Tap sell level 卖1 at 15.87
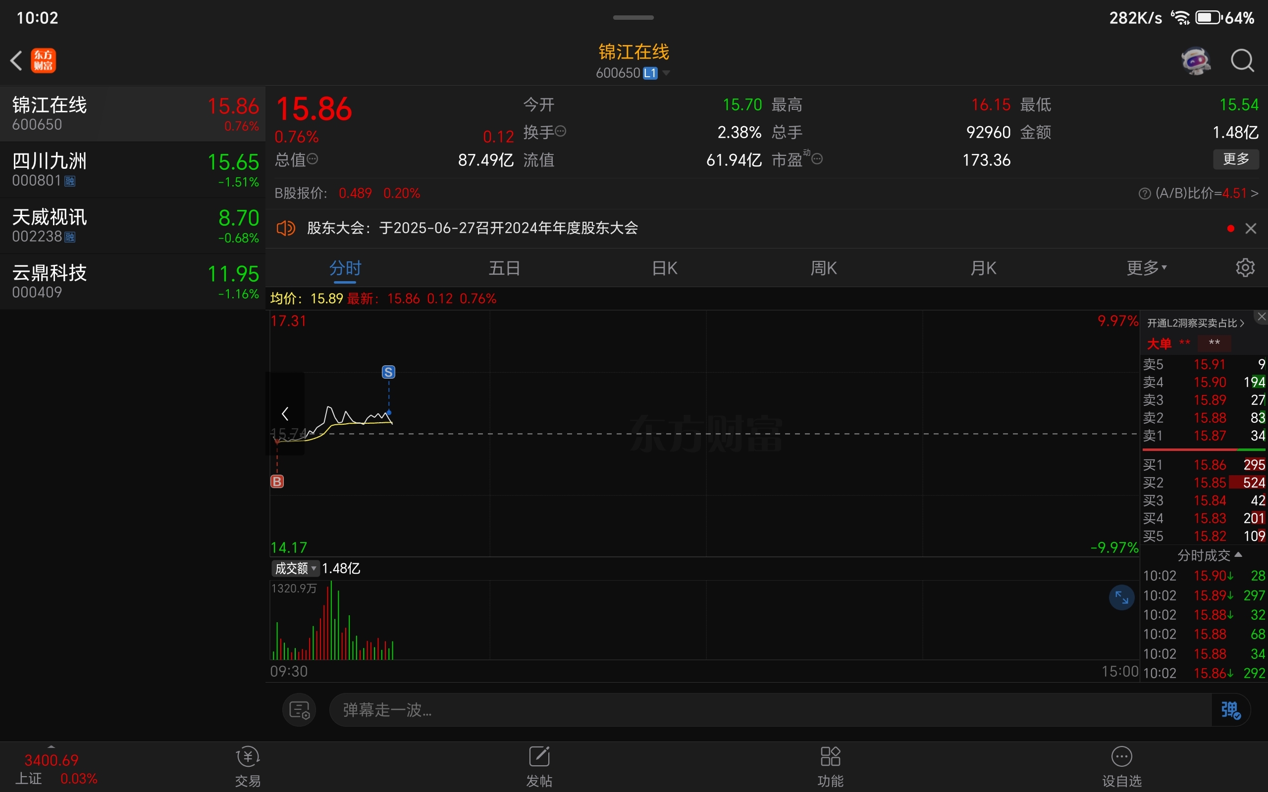1268x792 pixels. pos(1204,436)
